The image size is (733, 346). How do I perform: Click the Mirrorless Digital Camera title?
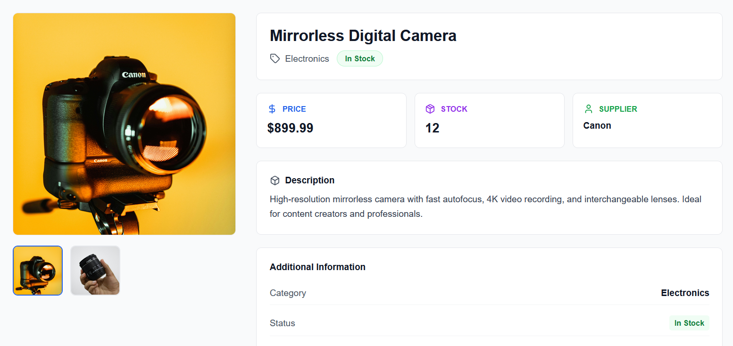(x=363, y=36)
